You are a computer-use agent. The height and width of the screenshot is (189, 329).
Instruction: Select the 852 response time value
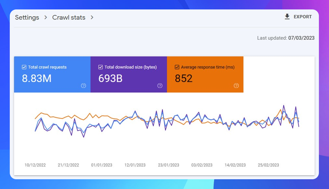point(184,78)
